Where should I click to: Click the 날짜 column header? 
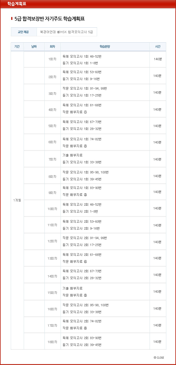34,47
